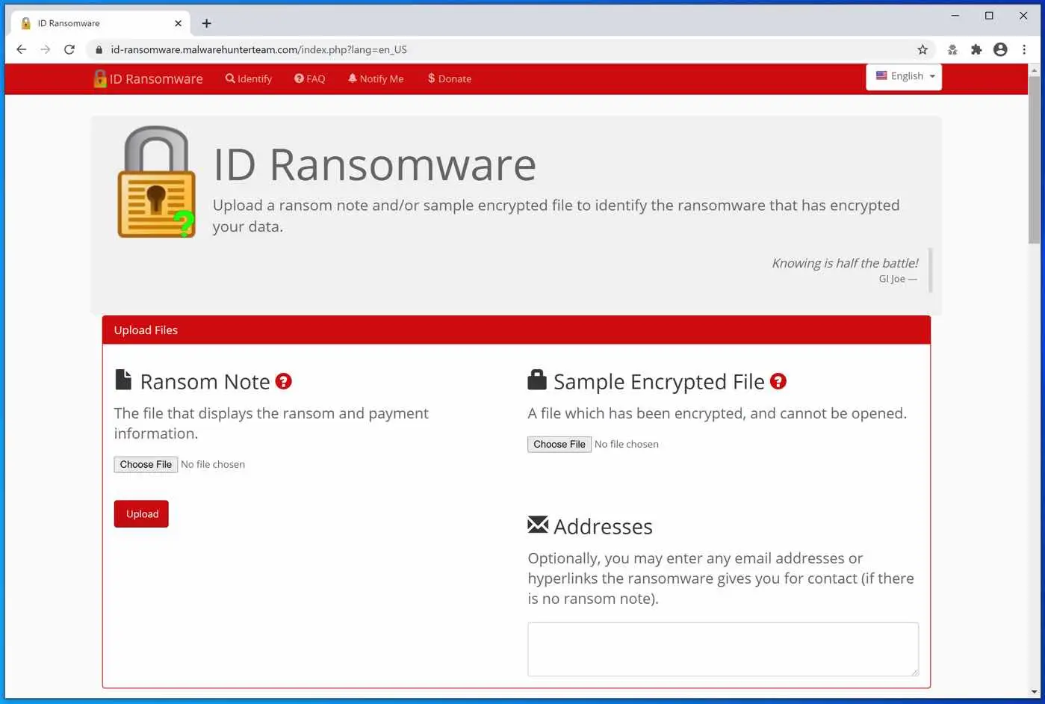Bookmark this page with the star

point(922,49)
